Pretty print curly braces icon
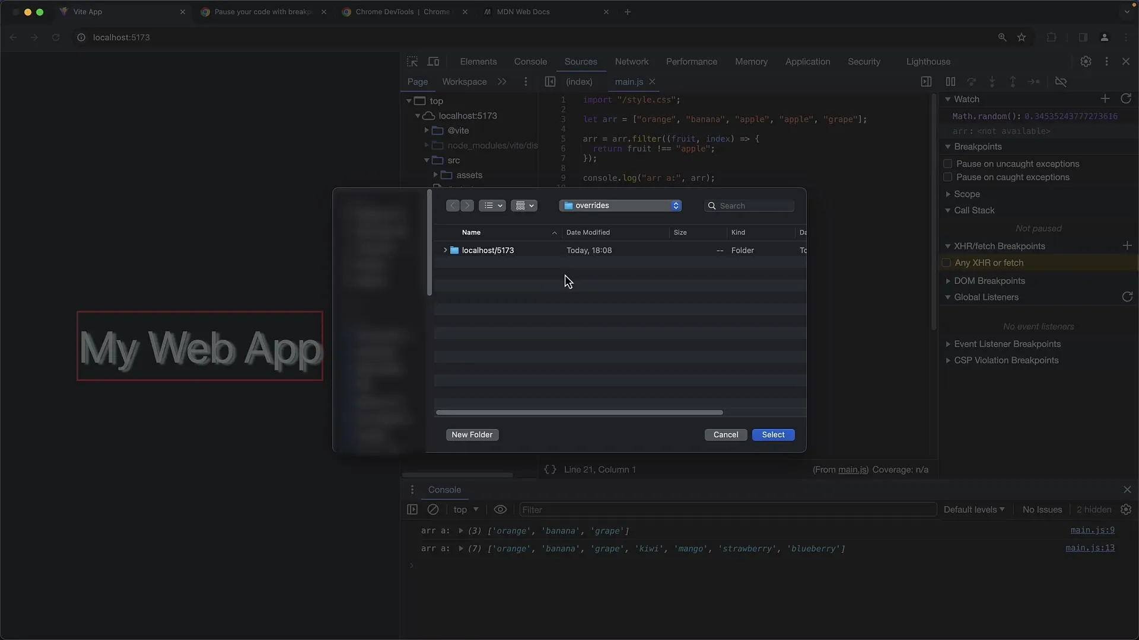Image resolution: width=1139 pixels, height=640 pixels. coord(550,469)
